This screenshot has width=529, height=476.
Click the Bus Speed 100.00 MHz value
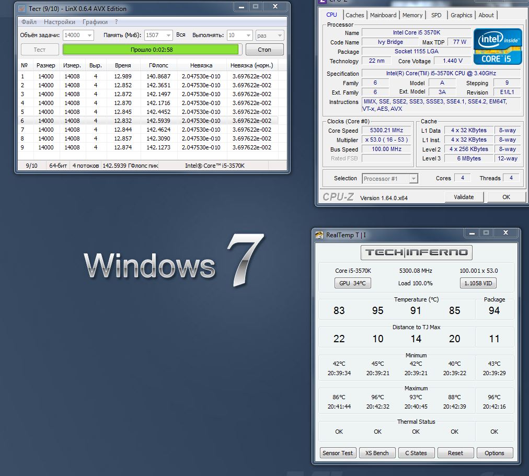tap(387, 149)
